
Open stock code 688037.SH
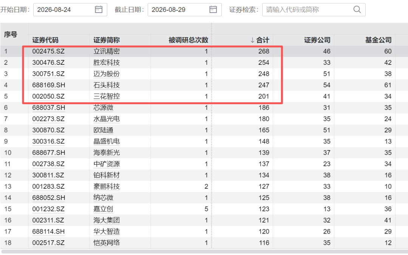(49, 108)
